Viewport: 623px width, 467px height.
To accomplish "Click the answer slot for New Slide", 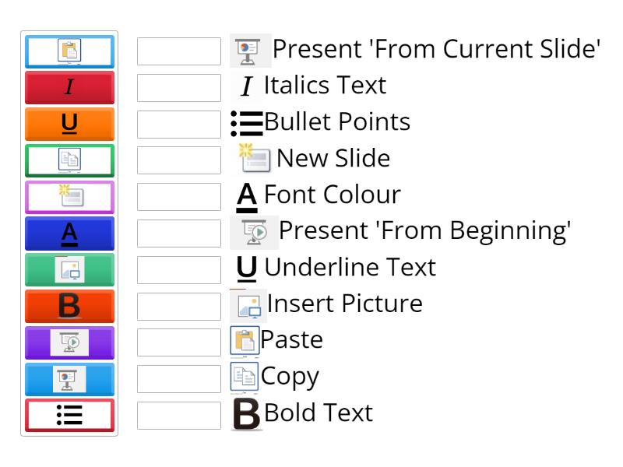I will [x=179, y=160].
